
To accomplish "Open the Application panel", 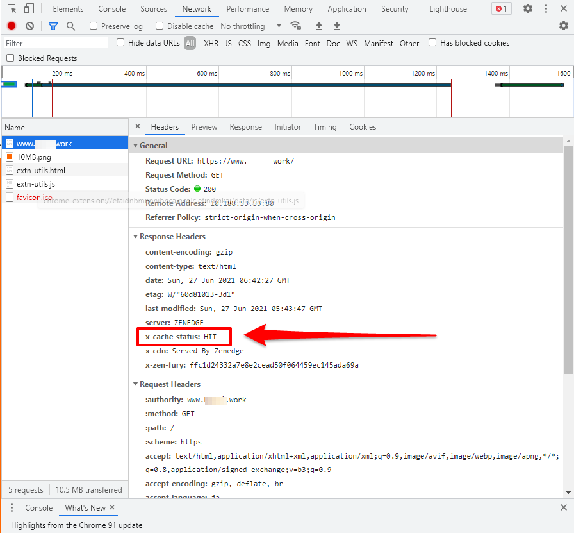I will point(347,9).
